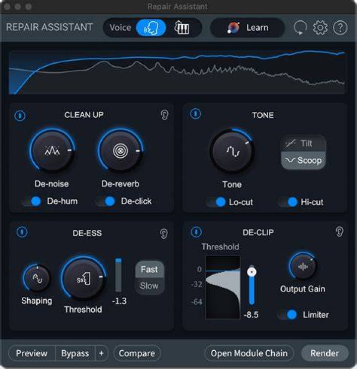This screenshot has width=357, height=369.
Task: Open help via question mark icon
Action: click(340, 28)
